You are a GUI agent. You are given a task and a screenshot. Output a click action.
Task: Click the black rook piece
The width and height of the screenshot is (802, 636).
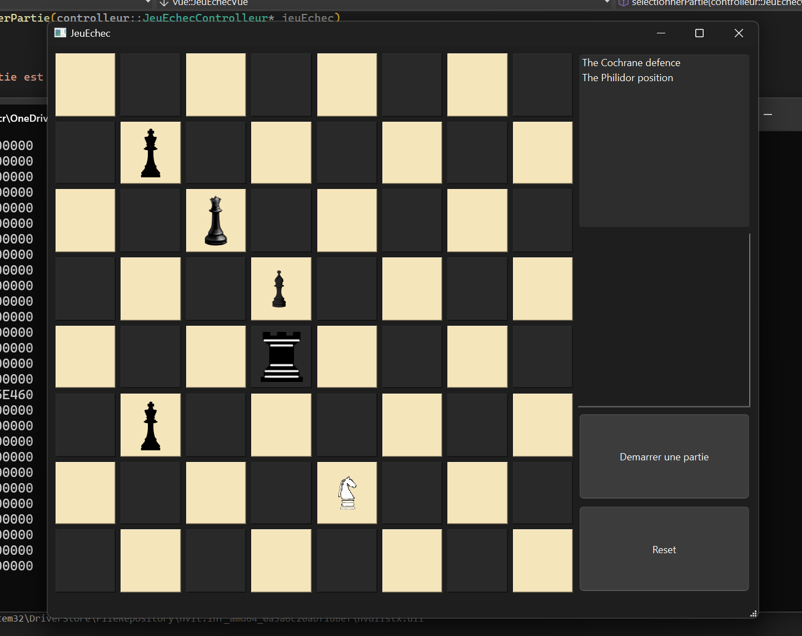(281, 356)
